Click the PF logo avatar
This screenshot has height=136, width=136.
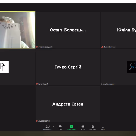click(4, 67)
